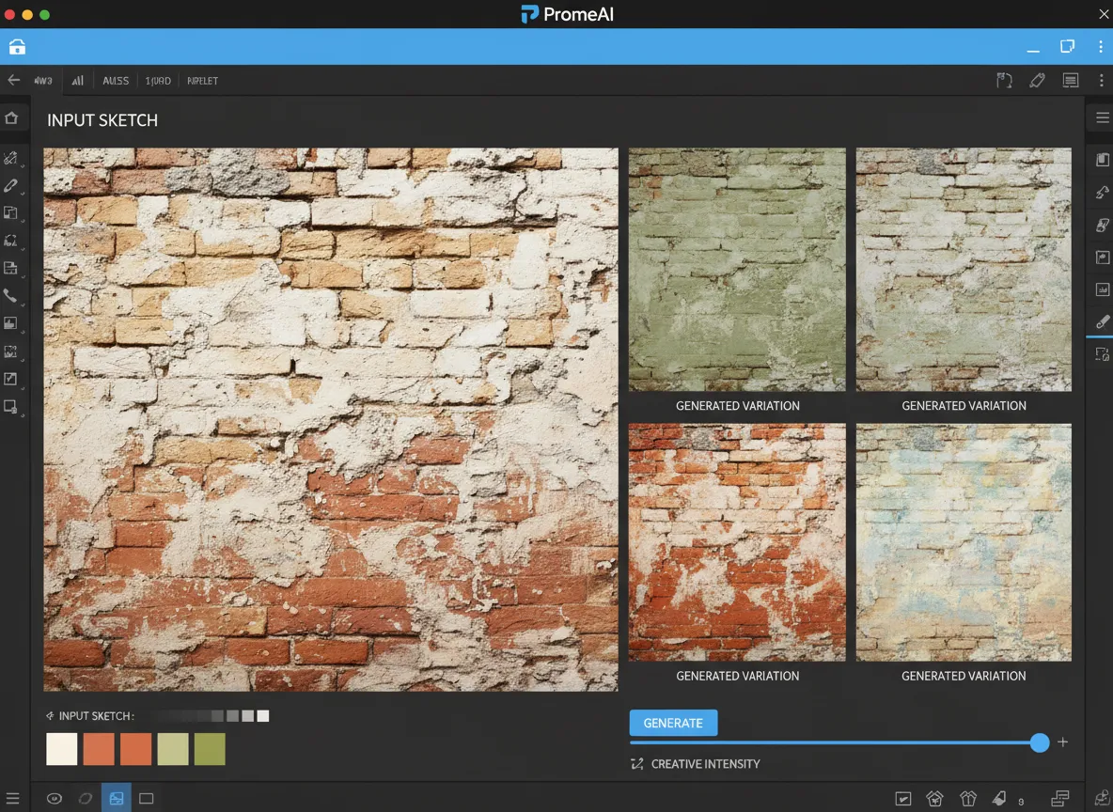The image size is (1113, 812).
Task: Click the tag icon in top toolbar
Action: [x=1037, y=81]
